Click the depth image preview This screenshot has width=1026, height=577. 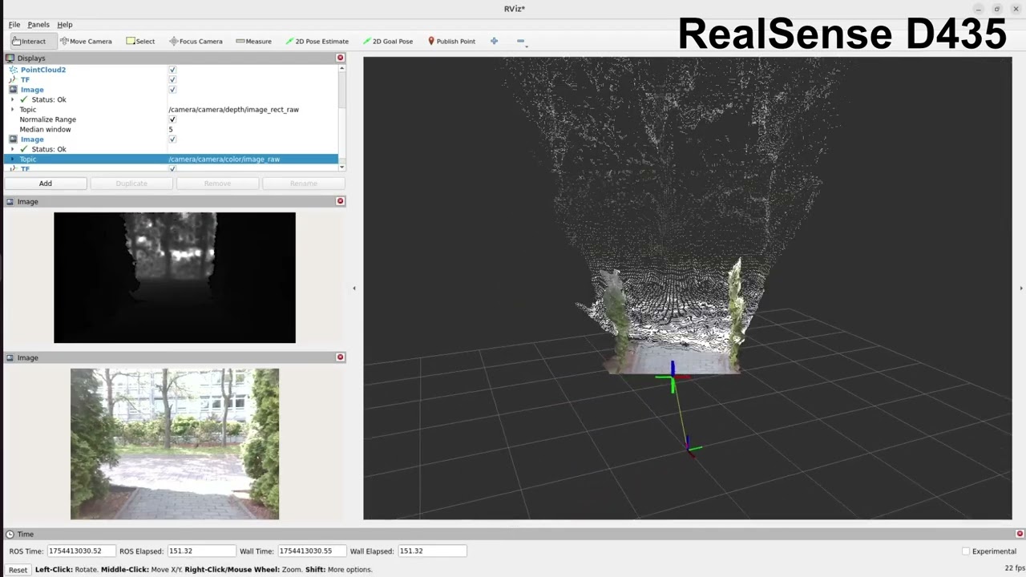click(175, 277)
